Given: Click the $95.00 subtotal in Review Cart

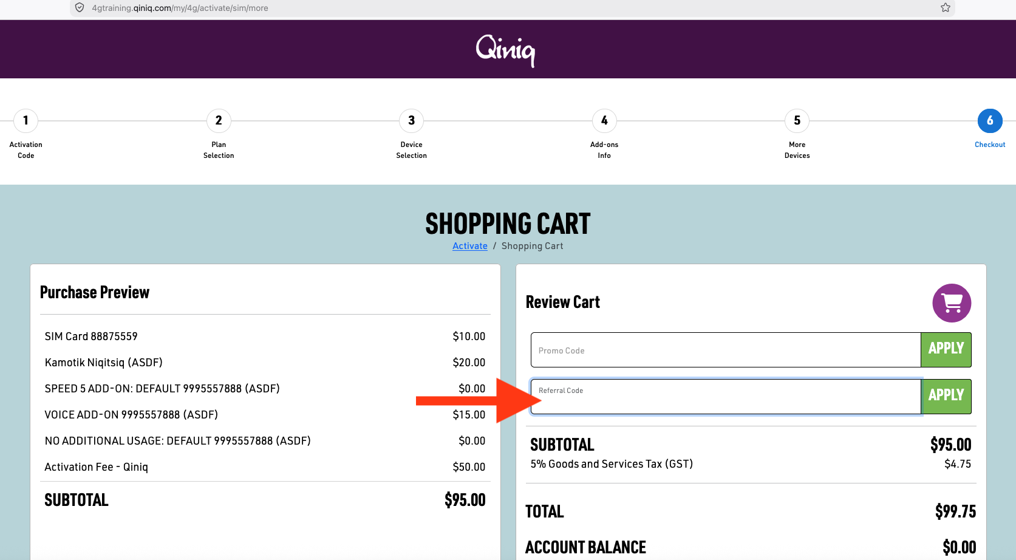Looking at the screenshot, I should 951,445.
